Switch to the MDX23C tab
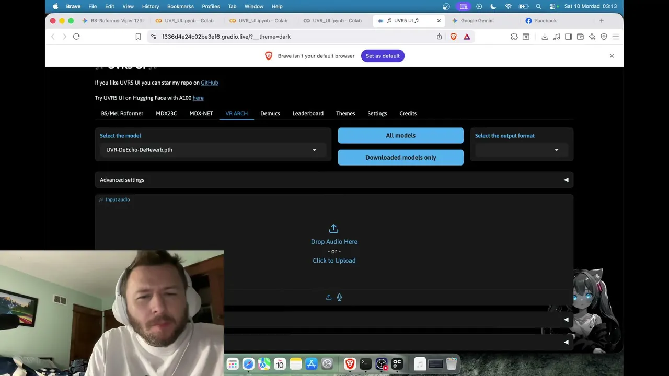Screen dimensions: 669x376 tap(166, 113)
